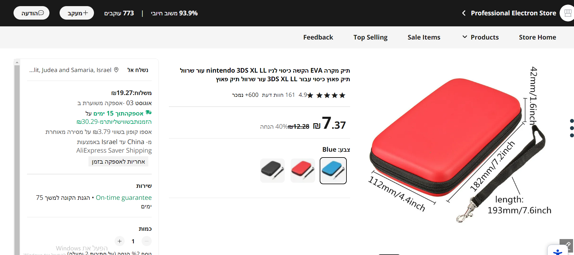Click the scroll up arrow in shipping panel

click(x=17, y=62)
